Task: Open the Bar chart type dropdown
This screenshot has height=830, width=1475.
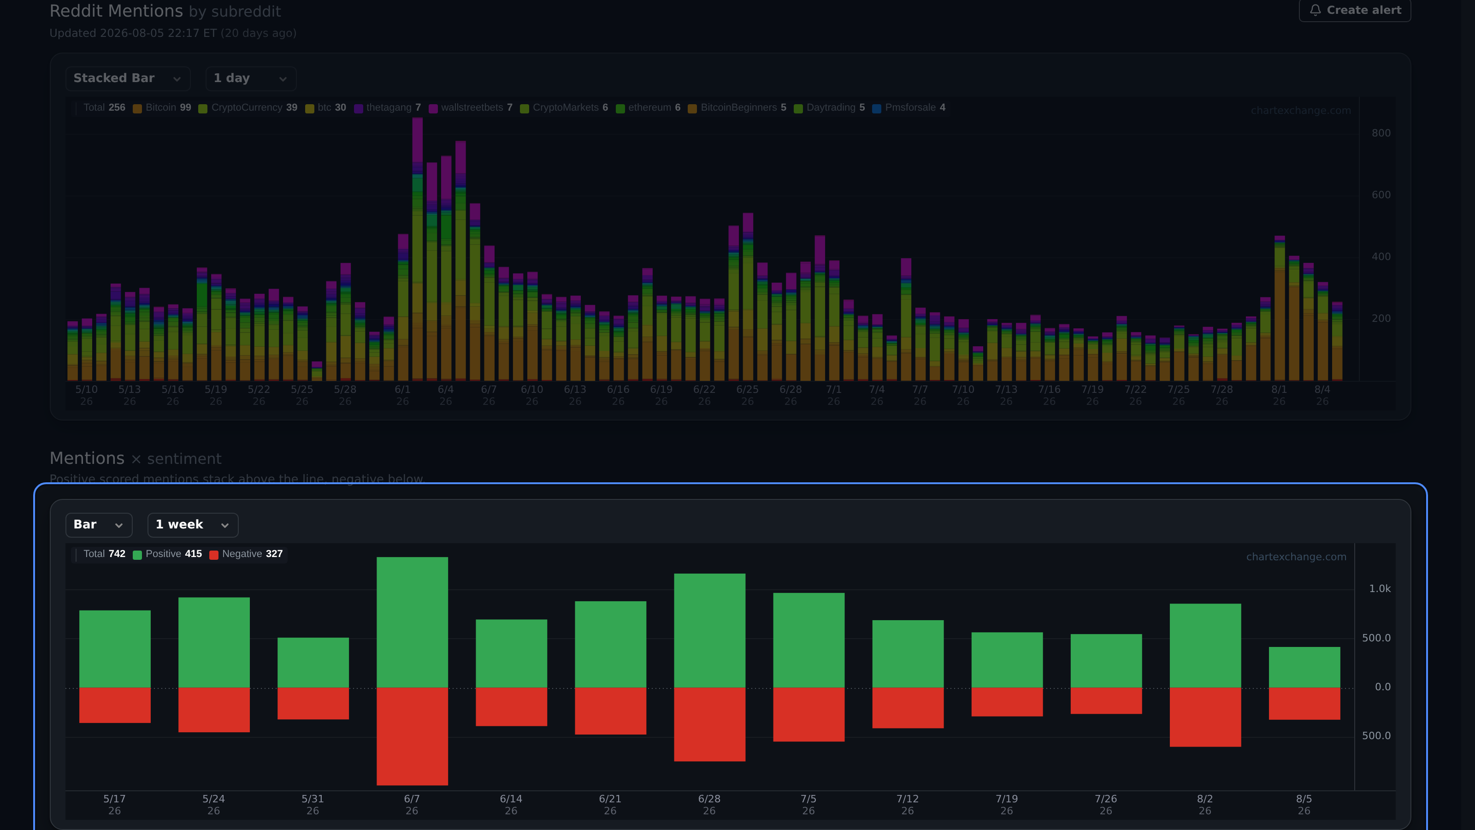Action: [99, 525]
